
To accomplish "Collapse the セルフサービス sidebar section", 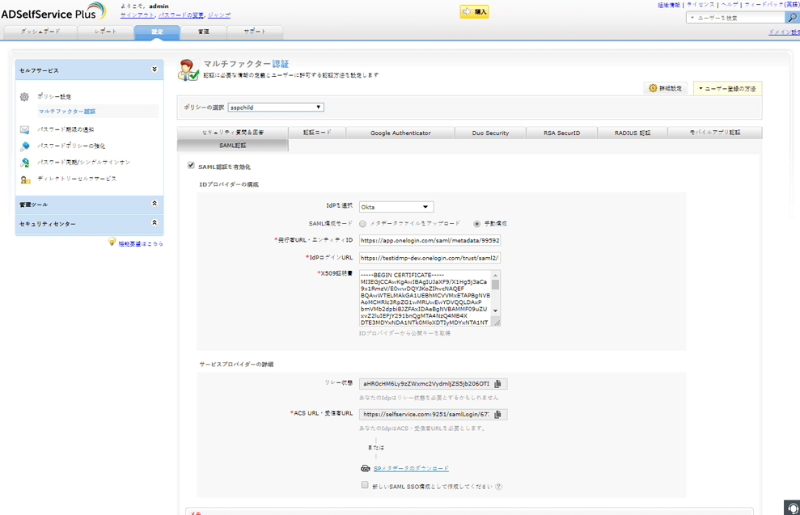I will [154, 70].
